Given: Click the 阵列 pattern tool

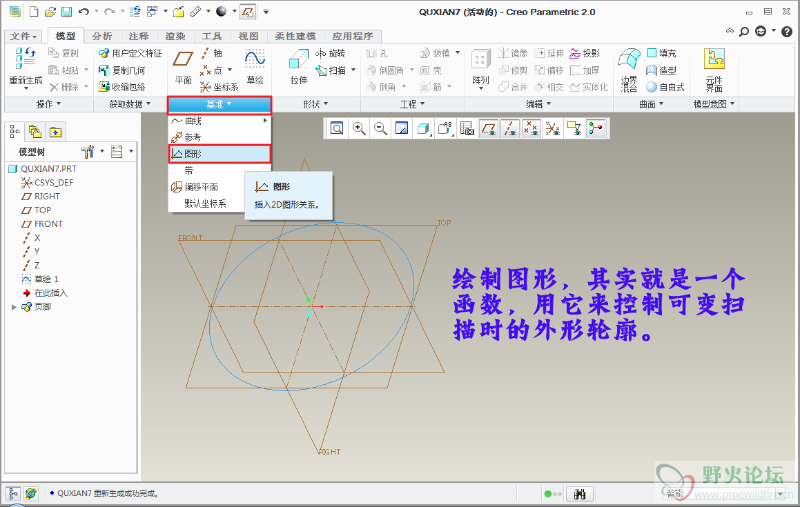Looking at the screenshot, I should tap(480, 70).
